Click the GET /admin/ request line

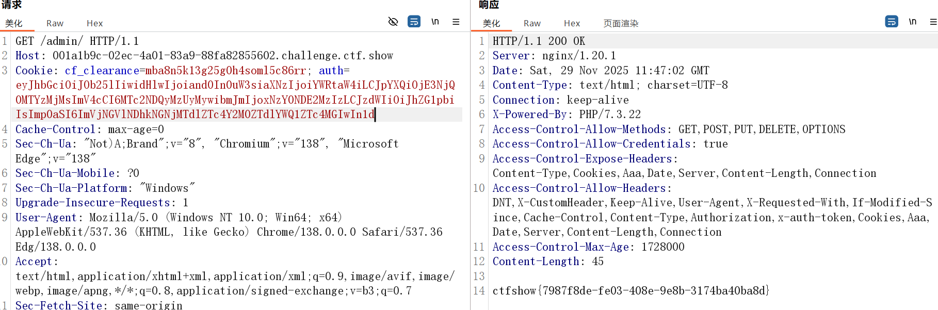click(77, 41)
